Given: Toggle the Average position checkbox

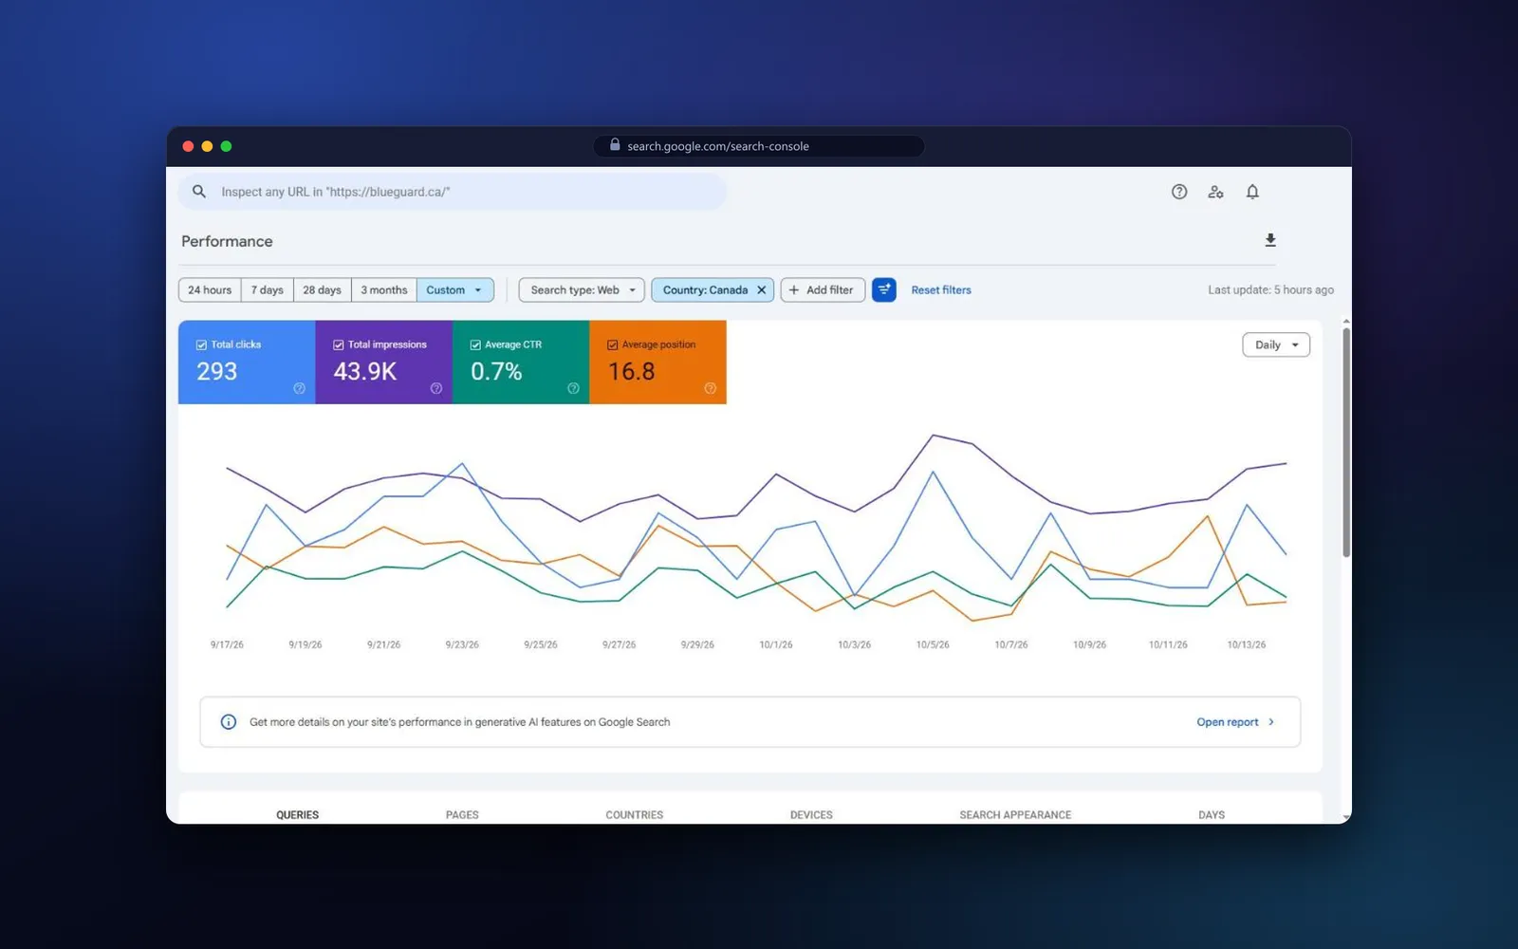Looking at the screenshot, I should click(613, 344).
